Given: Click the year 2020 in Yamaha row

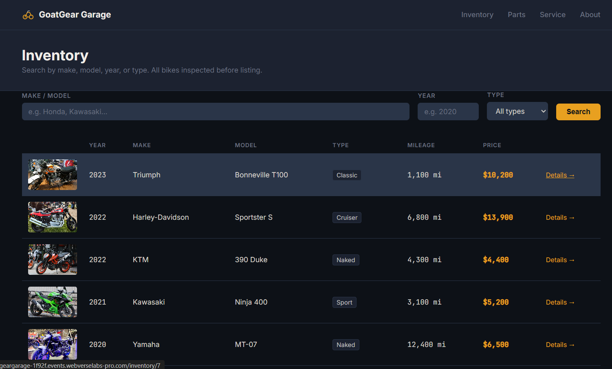Looking at the screenshot, I should pyautogui.click(x=98, y=345).
